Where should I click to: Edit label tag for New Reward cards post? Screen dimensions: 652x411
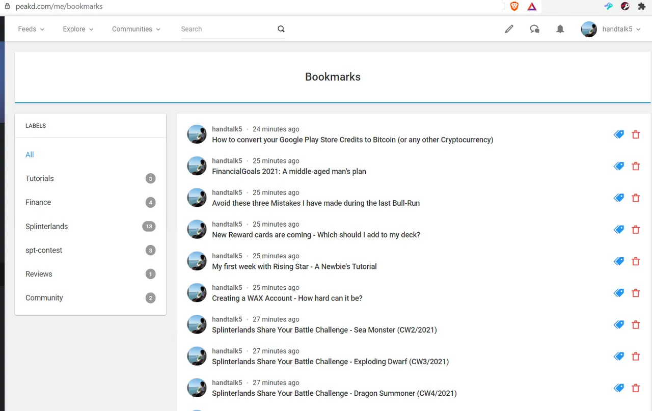click(619, 230)
